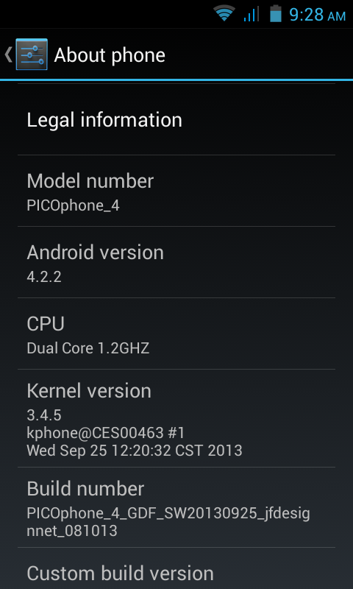Tap the About phone title
This screenshot has width=353, height=589.
point(110,55)
